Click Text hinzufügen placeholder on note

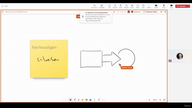(44, 47)
